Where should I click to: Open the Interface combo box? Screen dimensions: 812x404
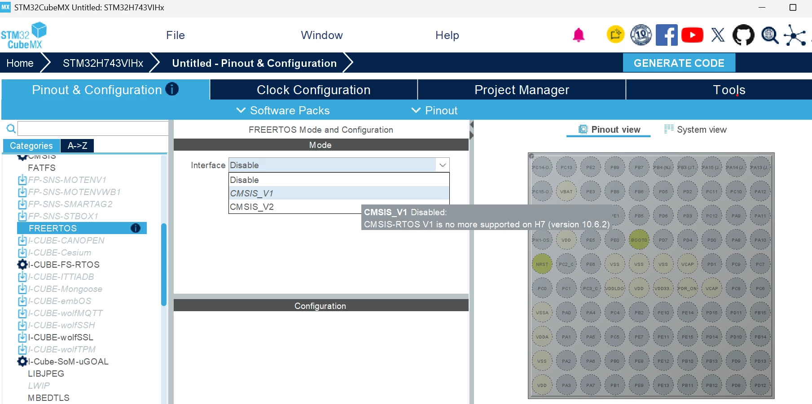[x=339, y=165]
